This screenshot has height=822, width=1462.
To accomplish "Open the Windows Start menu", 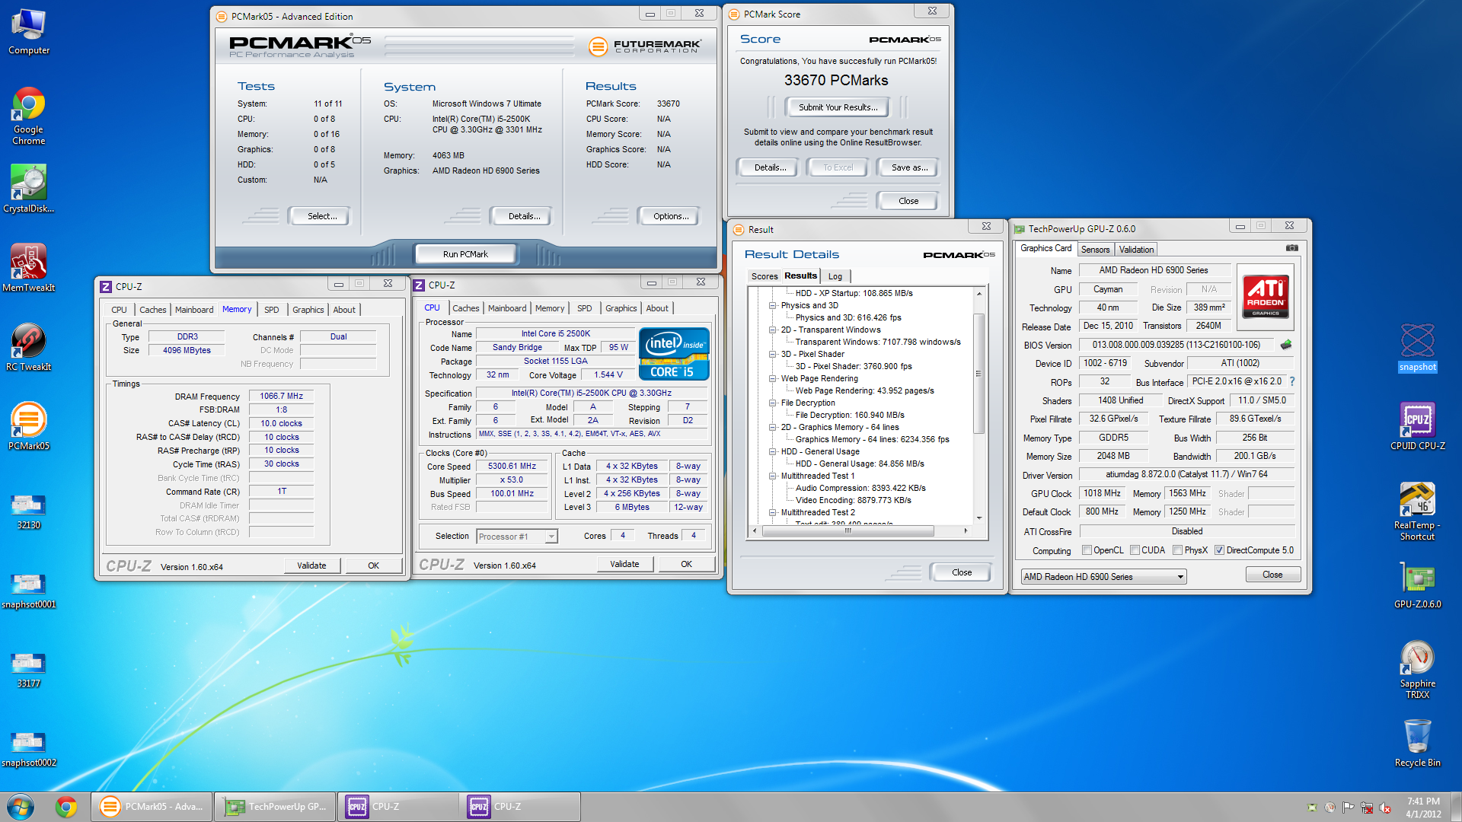I will click(x=21, y=807).
